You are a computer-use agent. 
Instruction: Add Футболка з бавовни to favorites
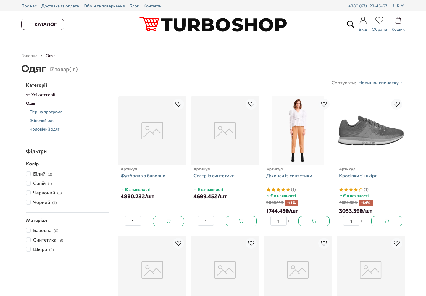coord(178,104)
